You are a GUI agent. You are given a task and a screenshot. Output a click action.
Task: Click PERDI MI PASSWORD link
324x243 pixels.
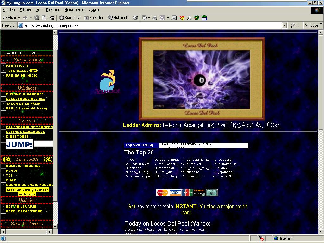24,211
